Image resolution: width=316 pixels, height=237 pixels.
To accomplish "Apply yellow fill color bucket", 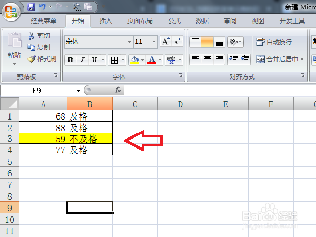I will (x=134, y=60).
